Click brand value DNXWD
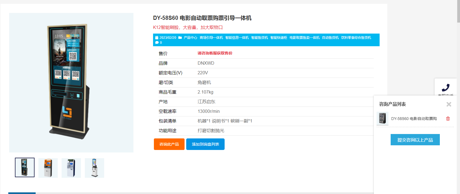The image size is (460, 194). (x=206, y=63)
